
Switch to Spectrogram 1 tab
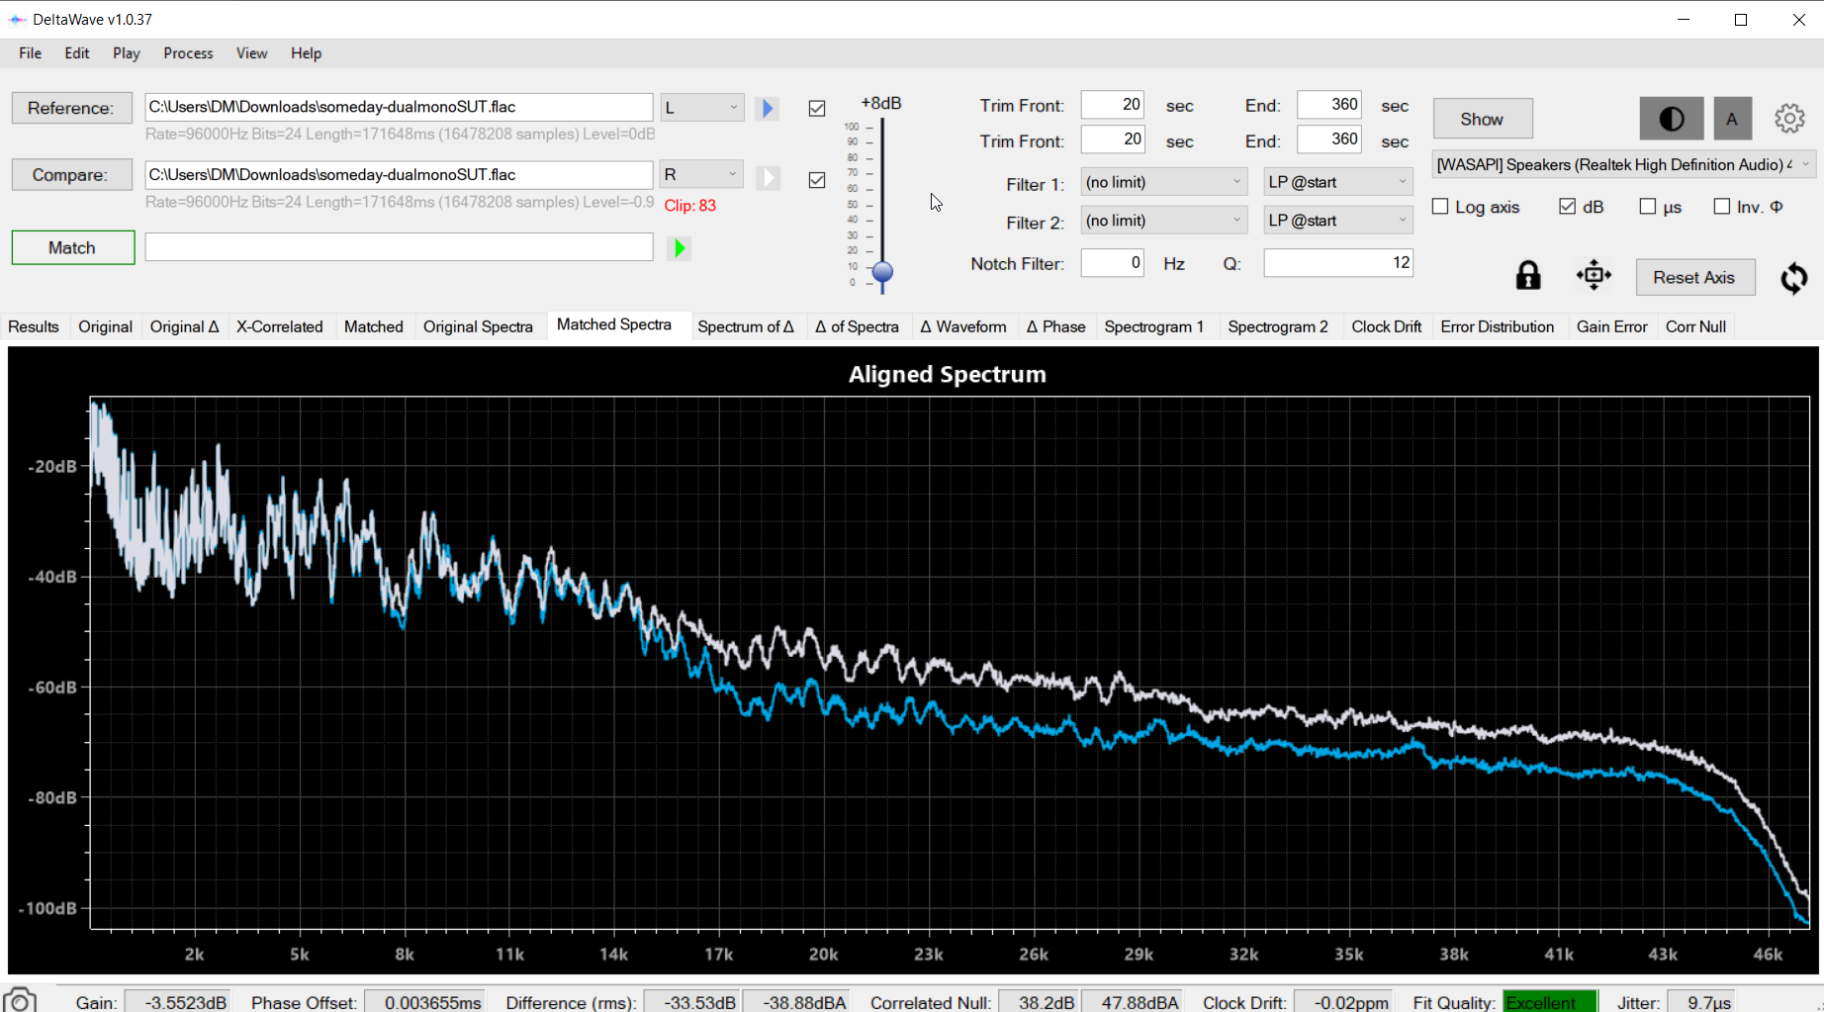pyautogui.click(x=1154, y=326)
